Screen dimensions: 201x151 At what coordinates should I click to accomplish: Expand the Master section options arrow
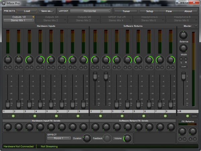coord(196,26)
